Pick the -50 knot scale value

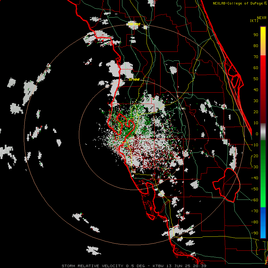pos(255,189)
